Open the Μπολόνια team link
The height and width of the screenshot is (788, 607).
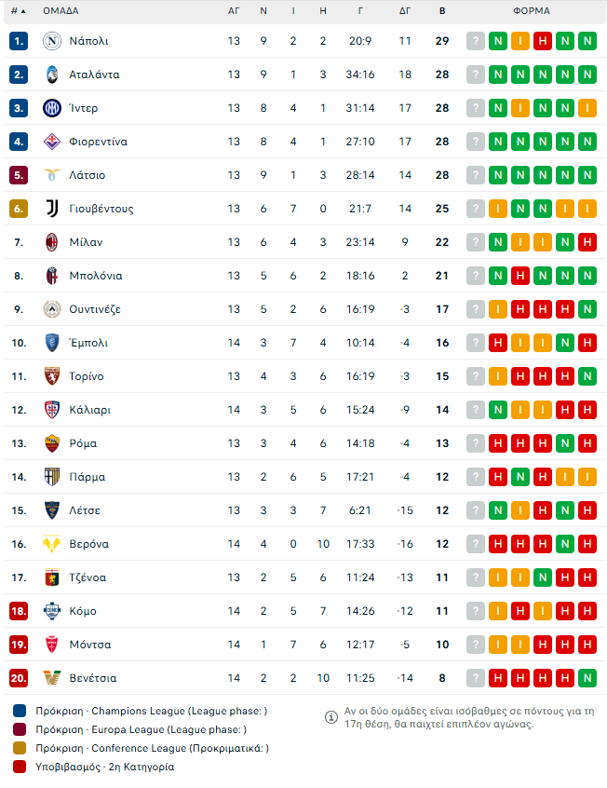95,276
